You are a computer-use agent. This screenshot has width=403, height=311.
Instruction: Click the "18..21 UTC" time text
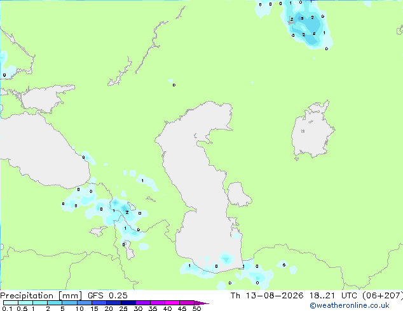tap(333, 296)
